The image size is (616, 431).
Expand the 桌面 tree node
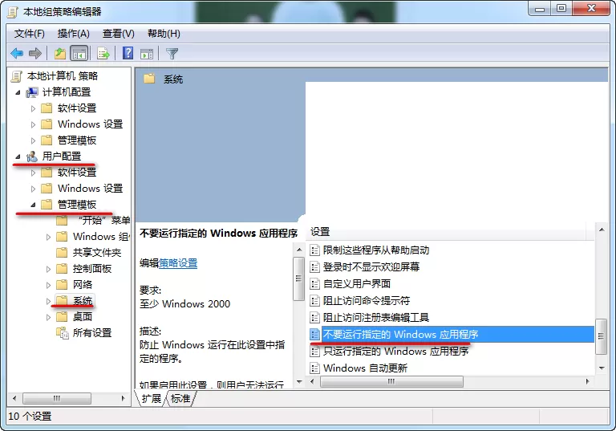pos(48,317)
